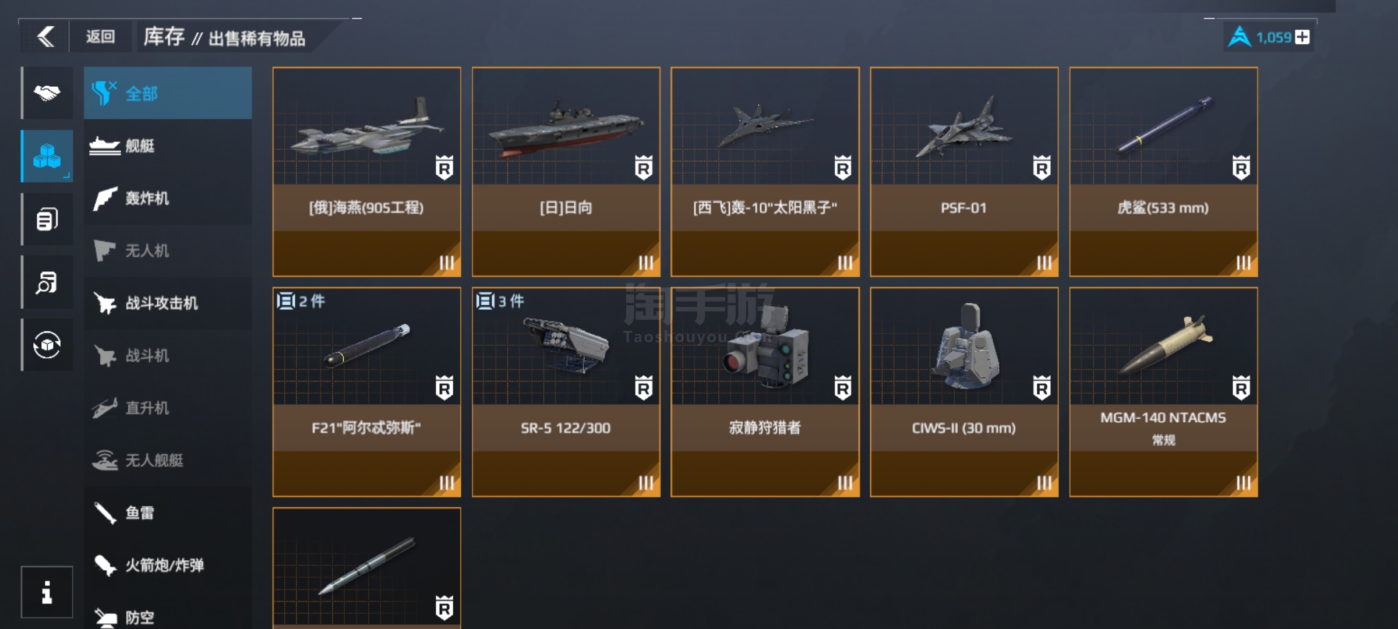Select the [日]日向 carrier card
Image resolution: width=1398 pixels, height=629 pixels.
566,172
